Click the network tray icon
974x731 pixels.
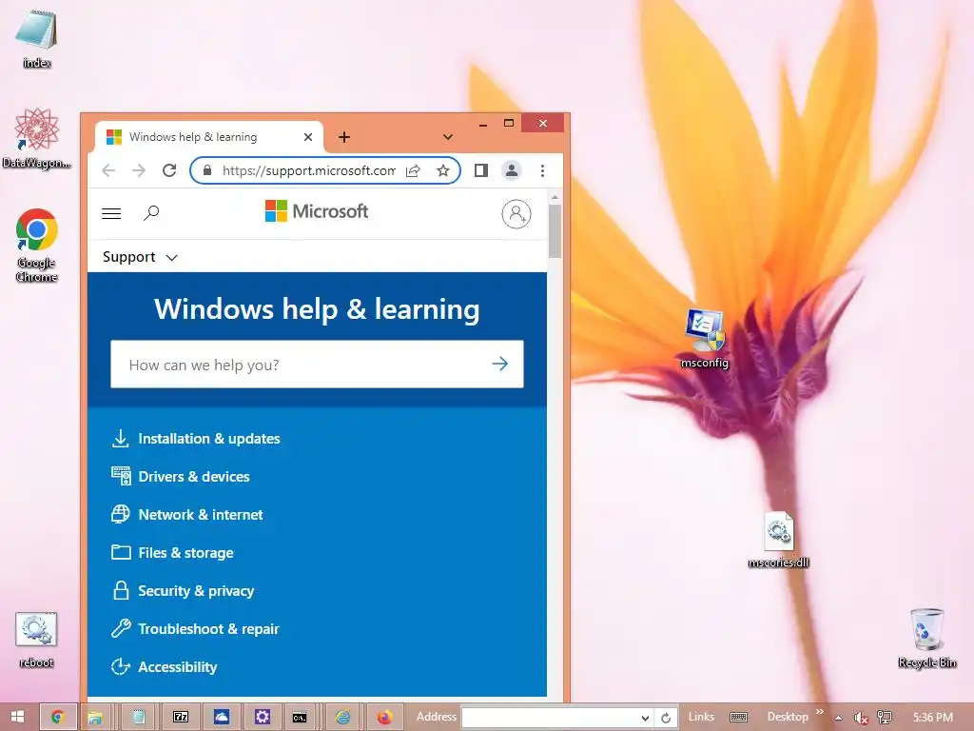885,718
